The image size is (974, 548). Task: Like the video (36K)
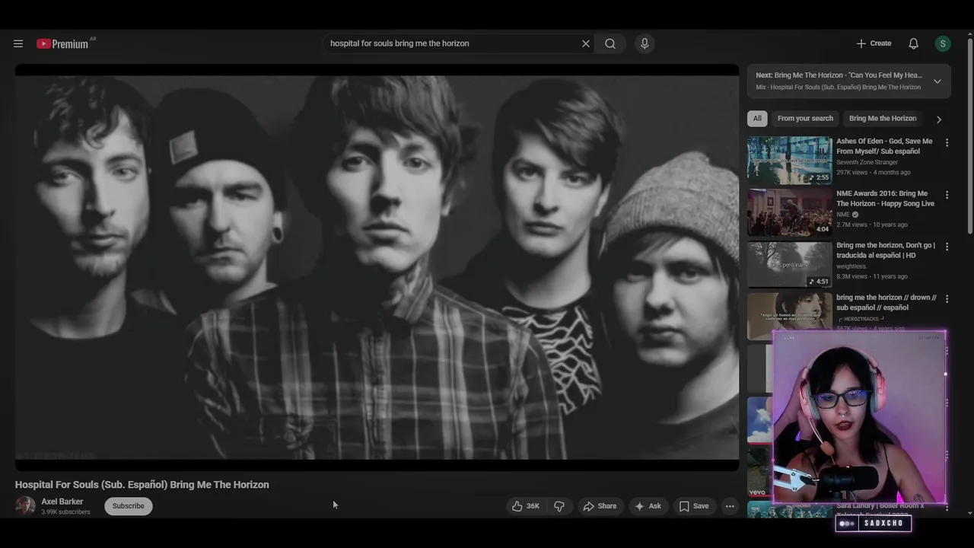[526, 506]
